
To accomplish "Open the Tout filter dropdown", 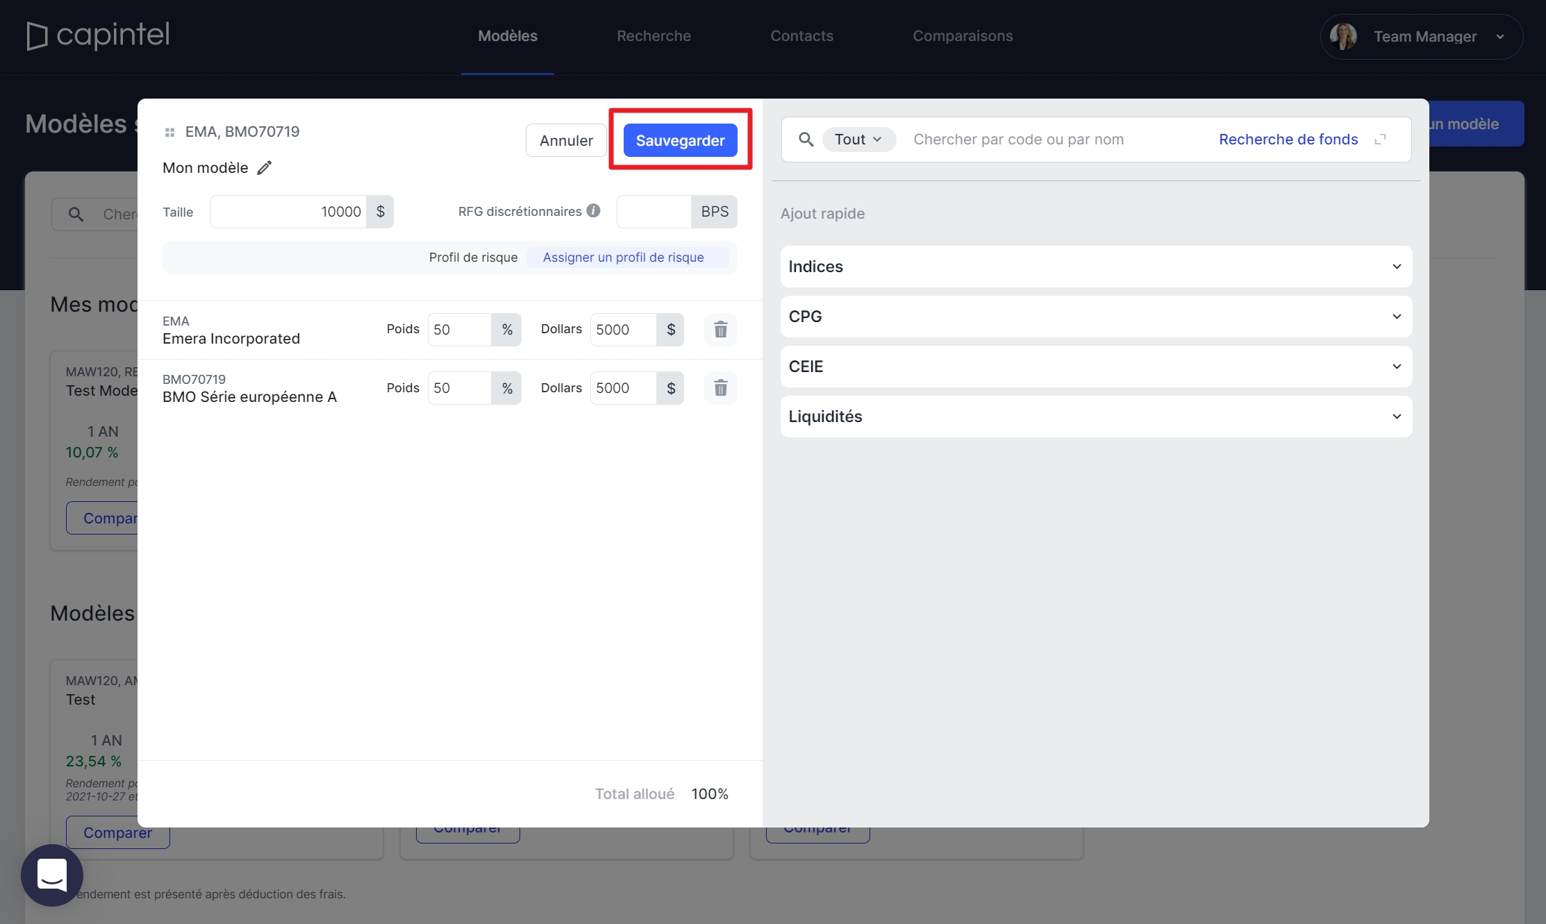I will [x=858, y=140].
